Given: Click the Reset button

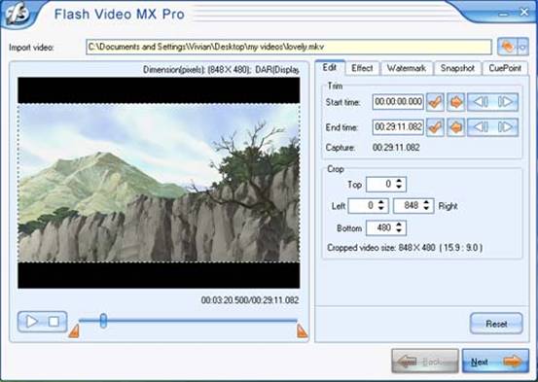Looking at the screenshot, I should tap(496, 324).
